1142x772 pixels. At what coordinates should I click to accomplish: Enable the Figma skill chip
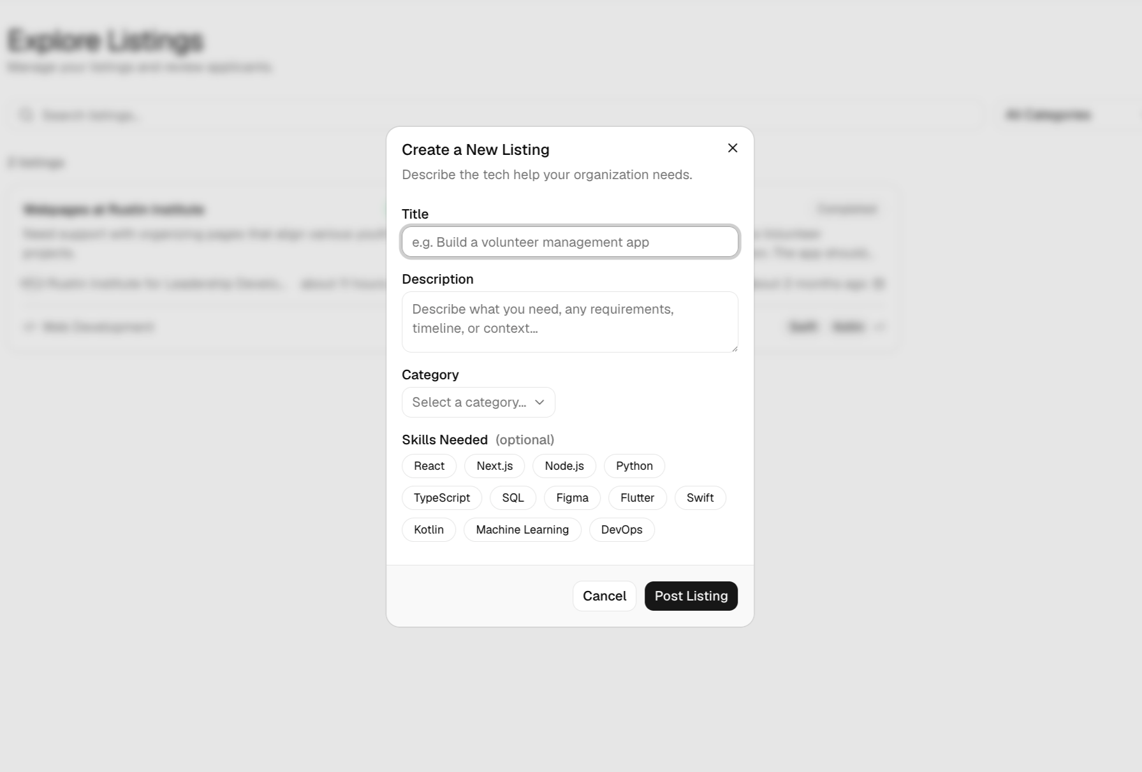573,498
